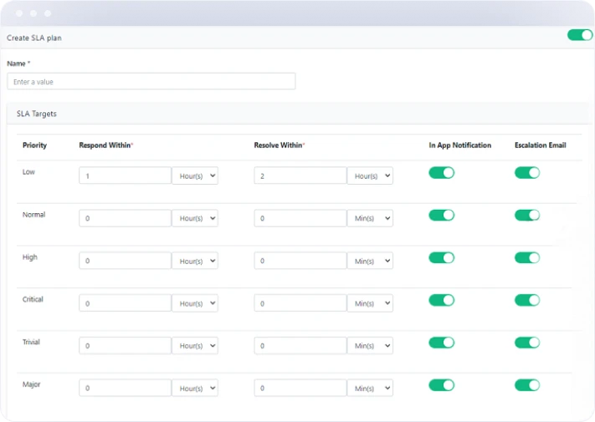Open Respond Within unit dropdown for Low

click(195, 175)
